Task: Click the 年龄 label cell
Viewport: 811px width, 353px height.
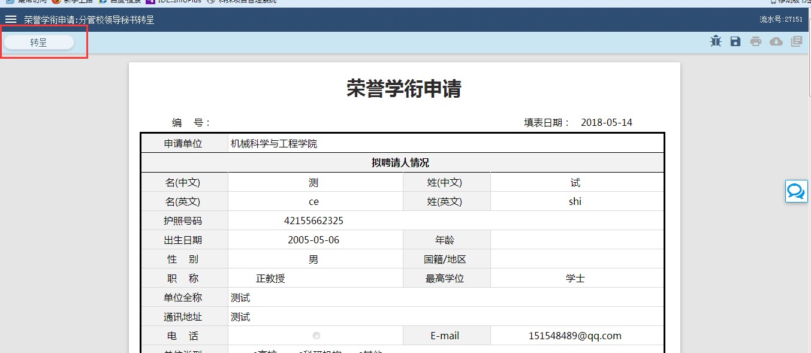Action: 447,240
